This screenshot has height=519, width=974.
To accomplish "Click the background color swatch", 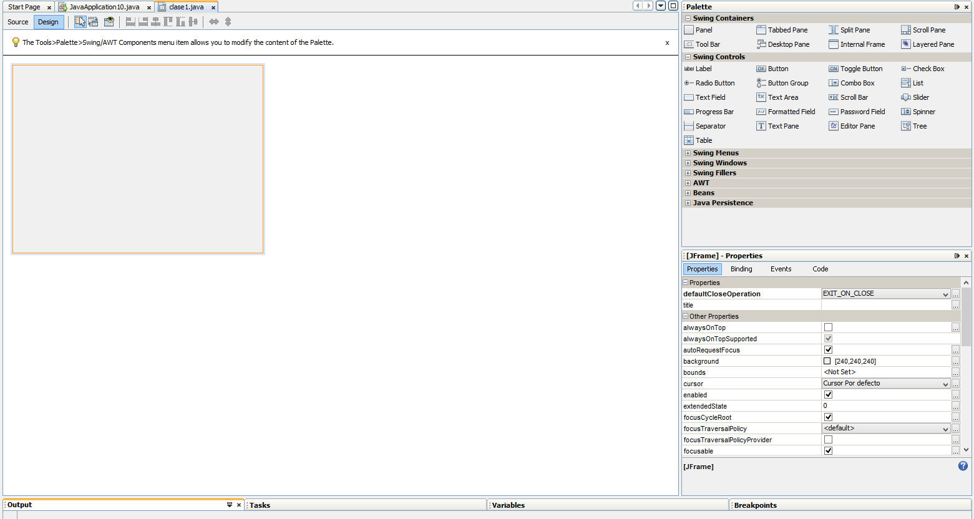I will (827, 361).
